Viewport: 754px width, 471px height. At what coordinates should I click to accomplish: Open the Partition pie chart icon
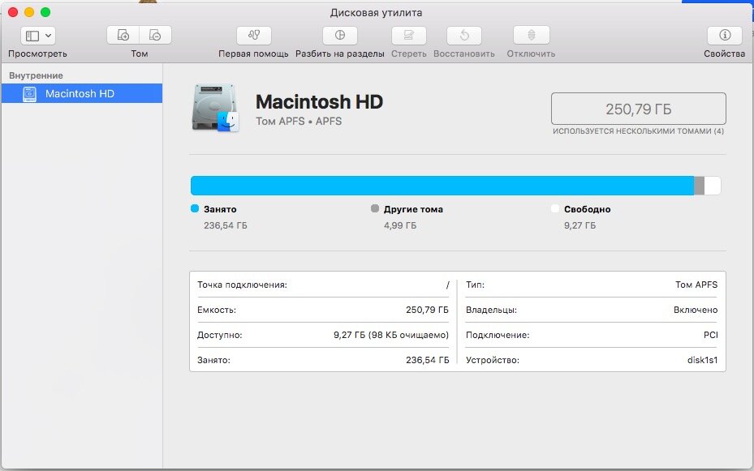click(x=340, y=35)
